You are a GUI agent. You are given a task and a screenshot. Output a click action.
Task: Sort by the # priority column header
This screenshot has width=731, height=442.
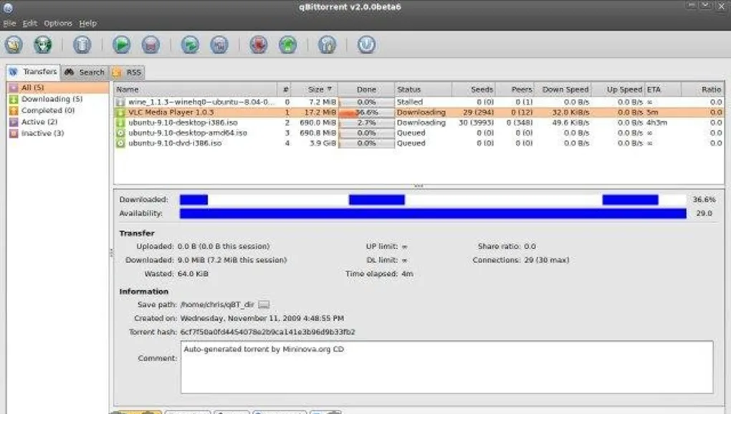(284, 90)
